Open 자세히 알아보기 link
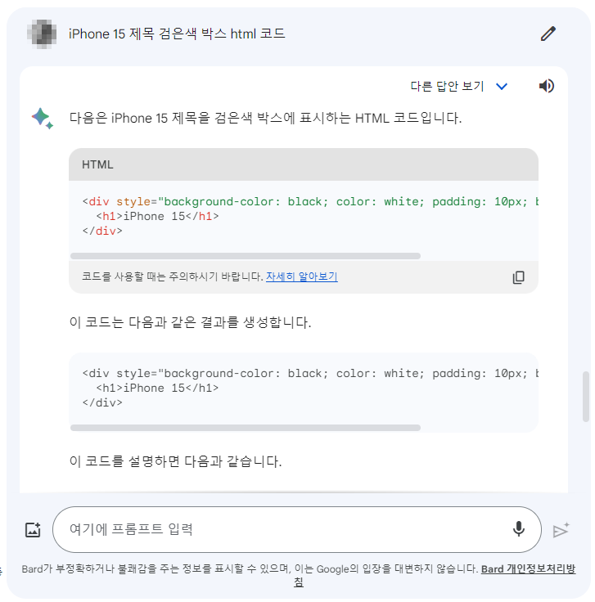Screen dimensions: 595x602 tap(302, 276)
